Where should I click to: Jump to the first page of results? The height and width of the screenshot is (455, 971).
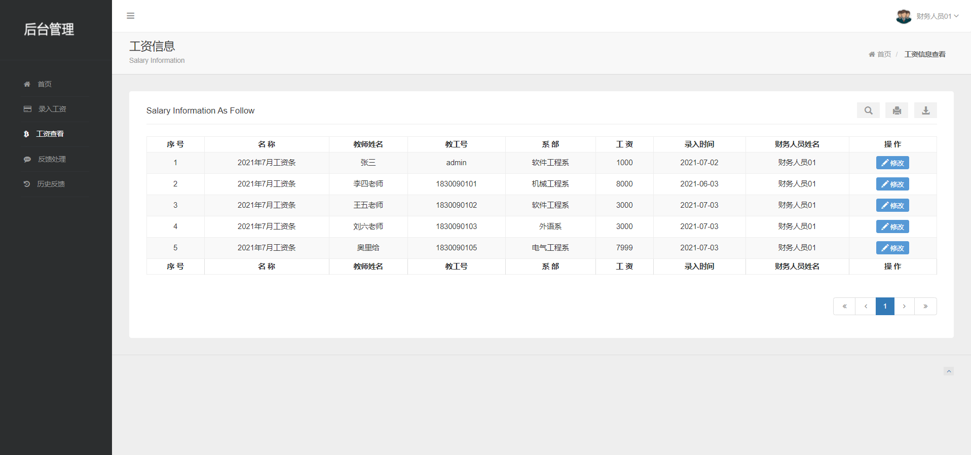click(844, 306)
